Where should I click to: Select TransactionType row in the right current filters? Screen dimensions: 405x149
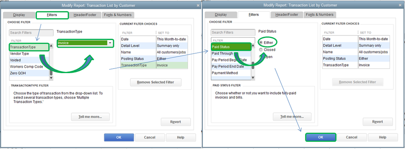[x=356, y=65]
